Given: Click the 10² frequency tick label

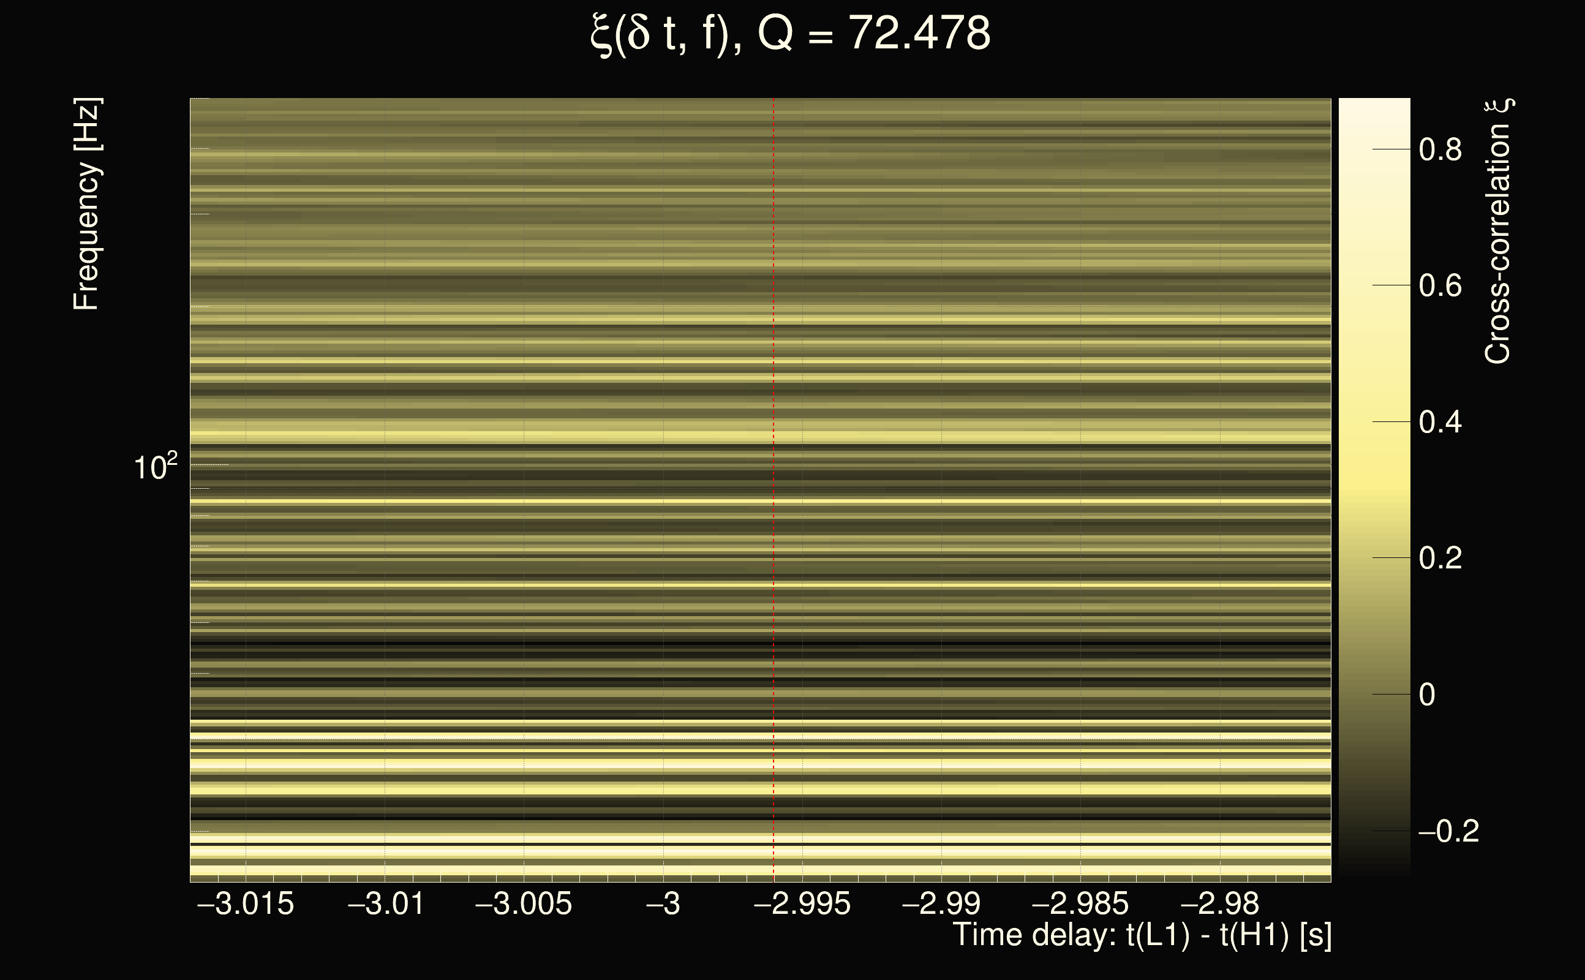Looking at the screenshot, I should (155, 467).
